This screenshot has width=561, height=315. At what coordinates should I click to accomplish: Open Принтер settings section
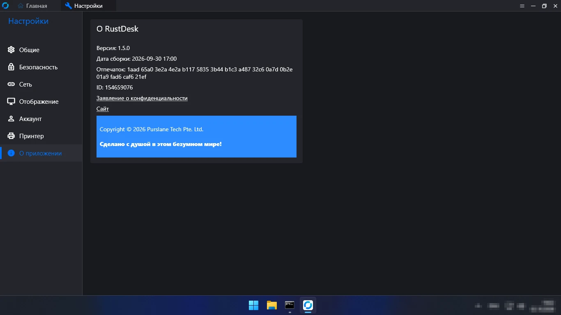coord(41,136)
